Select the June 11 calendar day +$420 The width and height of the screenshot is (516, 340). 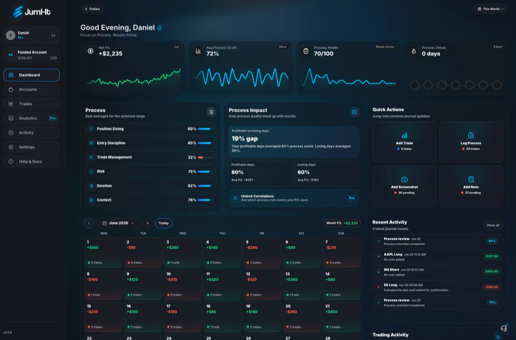[x=223, y=285]
